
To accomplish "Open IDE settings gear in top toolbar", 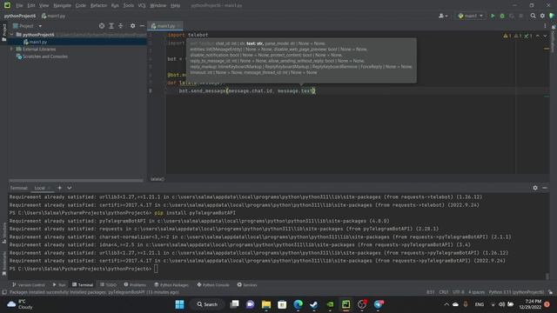I will [x=542, y=16].
